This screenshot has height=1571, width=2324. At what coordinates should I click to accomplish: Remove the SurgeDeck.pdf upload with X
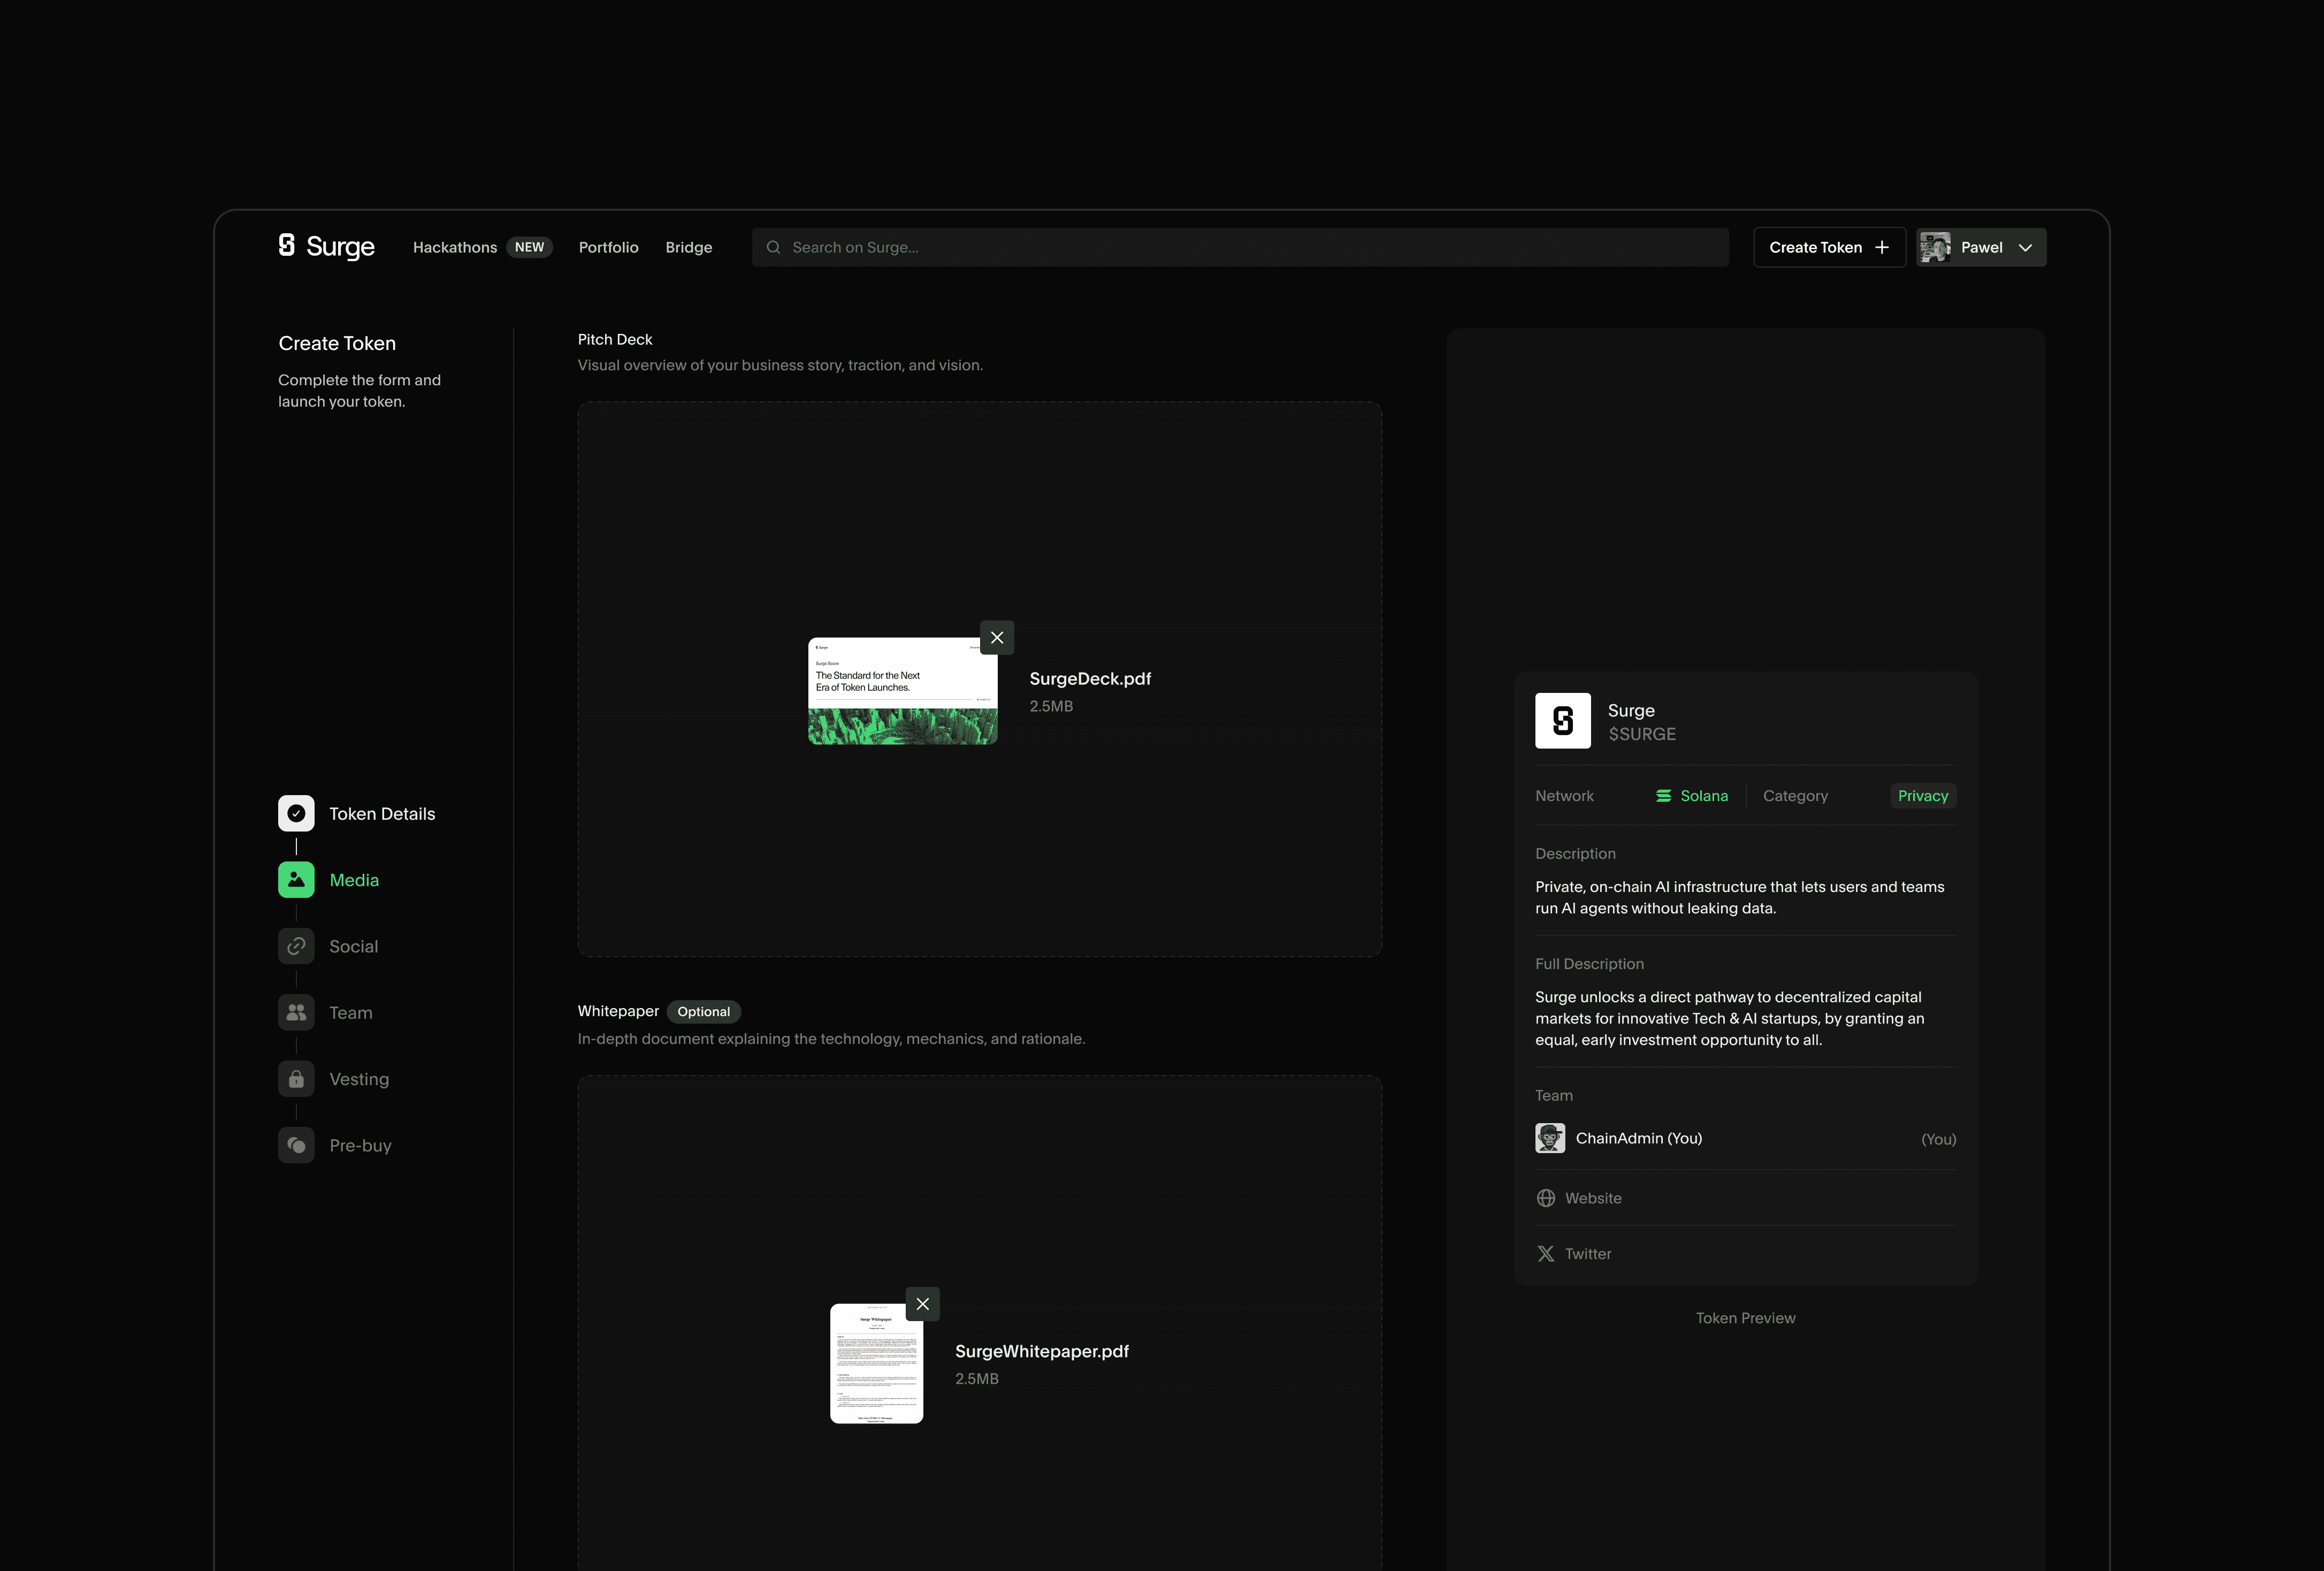(996, 638)
